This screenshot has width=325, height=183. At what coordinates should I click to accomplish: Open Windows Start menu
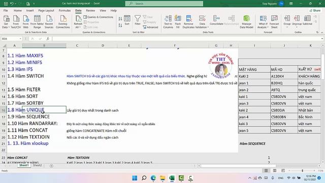(135, 178)
